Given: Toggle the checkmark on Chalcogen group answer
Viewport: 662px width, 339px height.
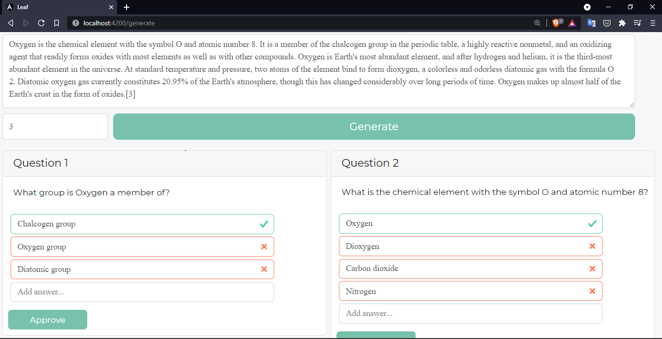Looking at the screenshot, I should coord(264,224).
